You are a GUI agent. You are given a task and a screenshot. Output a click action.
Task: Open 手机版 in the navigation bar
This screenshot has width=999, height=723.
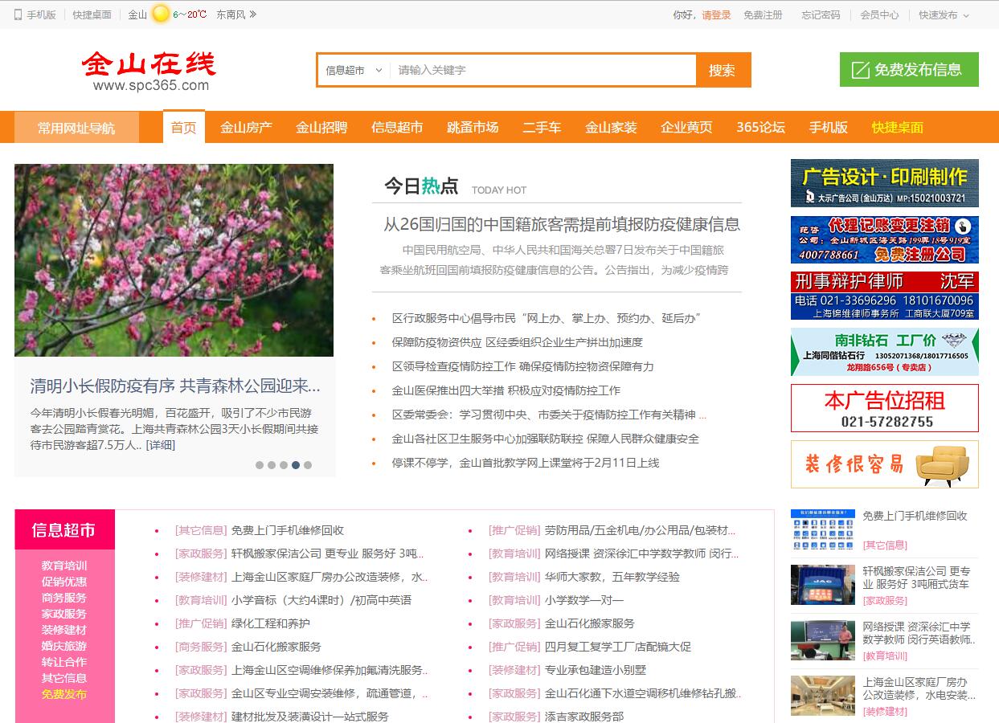(828, 127)
